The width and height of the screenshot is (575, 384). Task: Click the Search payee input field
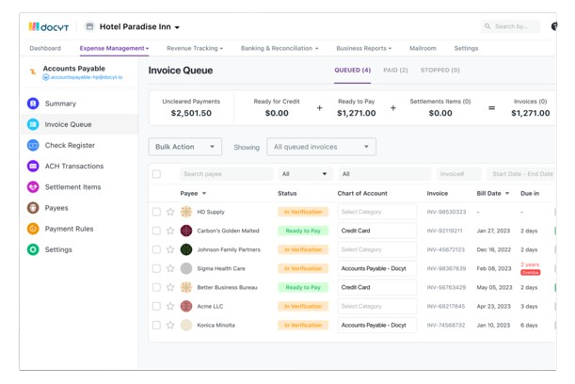[x=226, y=174]
